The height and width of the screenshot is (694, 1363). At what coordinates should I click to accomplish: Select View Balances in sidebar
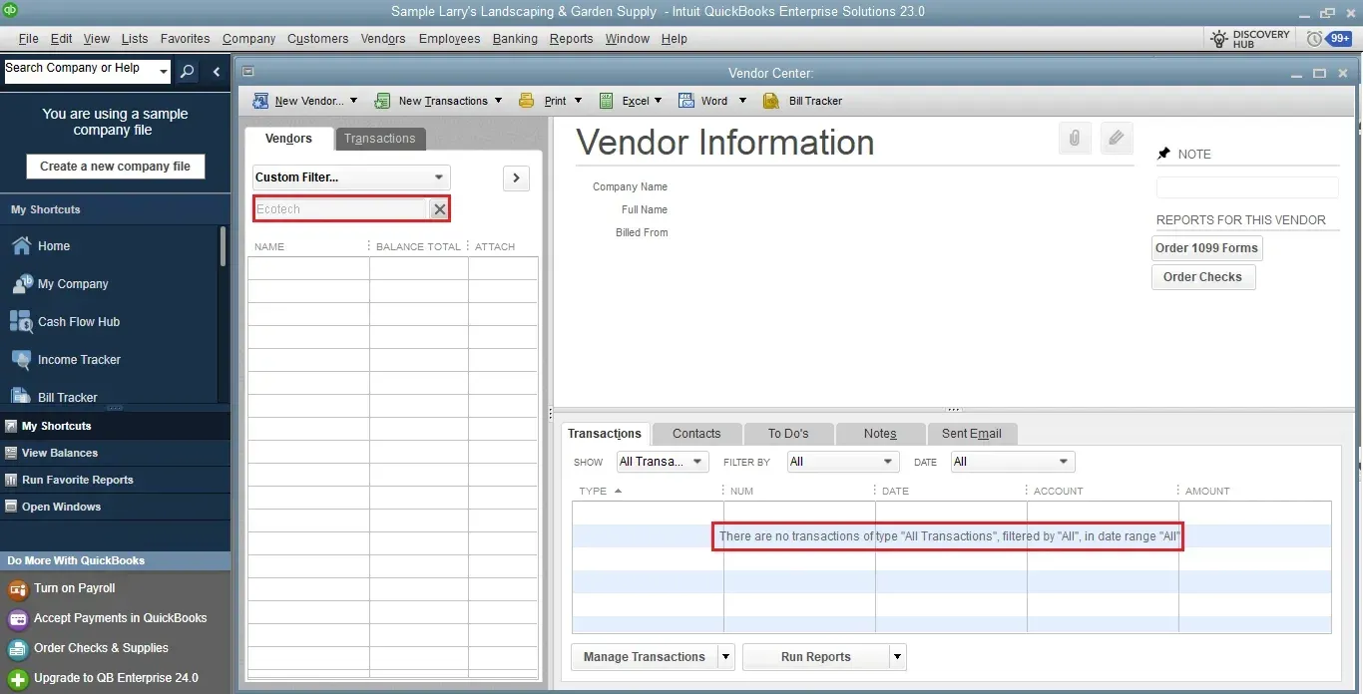pyautogui.click(x=115, y=453)
